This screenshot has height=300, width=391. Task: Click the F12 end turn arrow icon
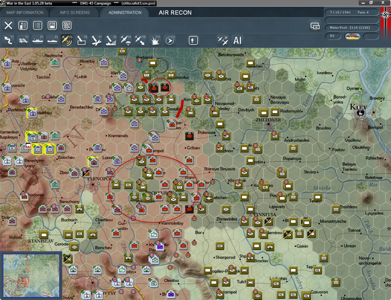click(x=170, y=40)
